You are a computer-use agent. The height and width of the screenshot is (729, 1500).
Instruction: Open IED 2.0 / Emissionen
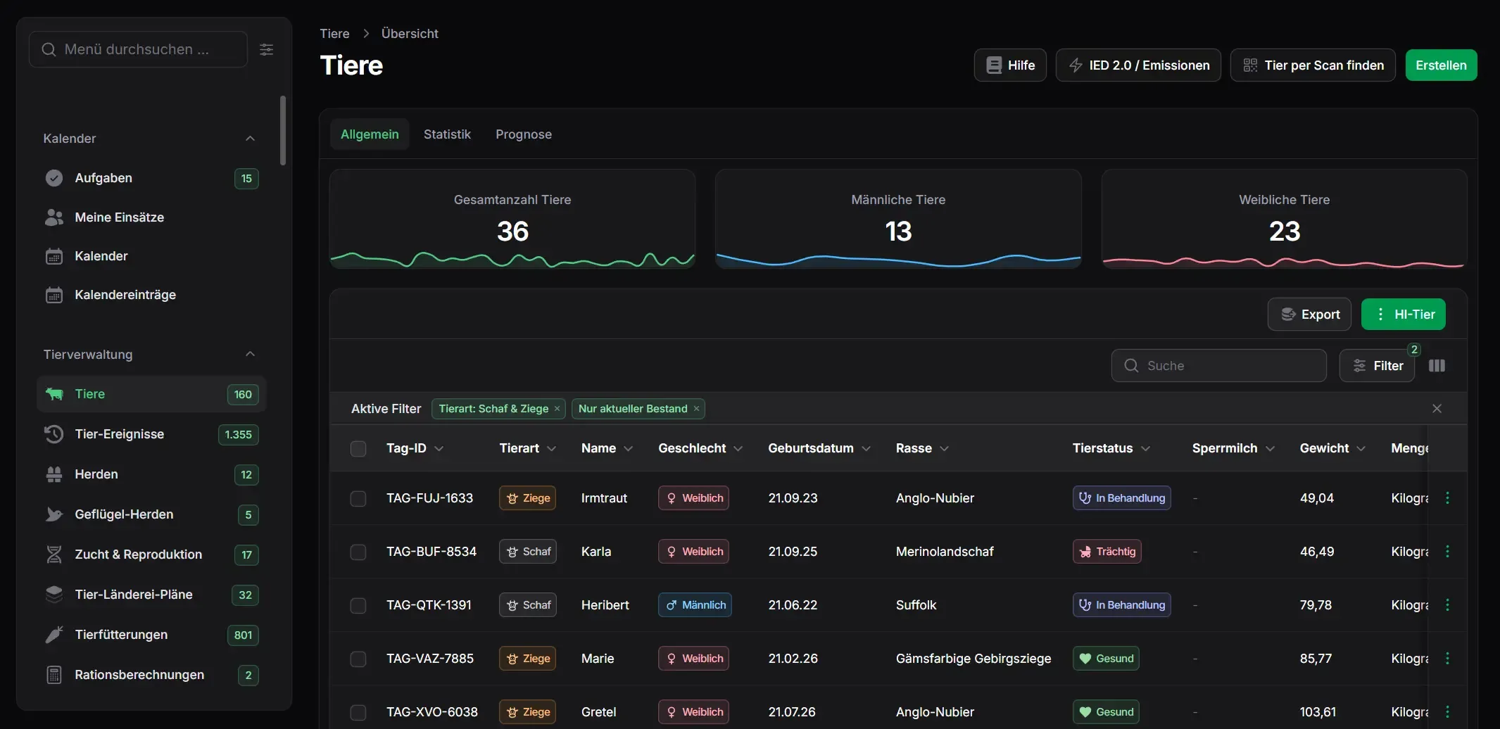click(1138, 65)
